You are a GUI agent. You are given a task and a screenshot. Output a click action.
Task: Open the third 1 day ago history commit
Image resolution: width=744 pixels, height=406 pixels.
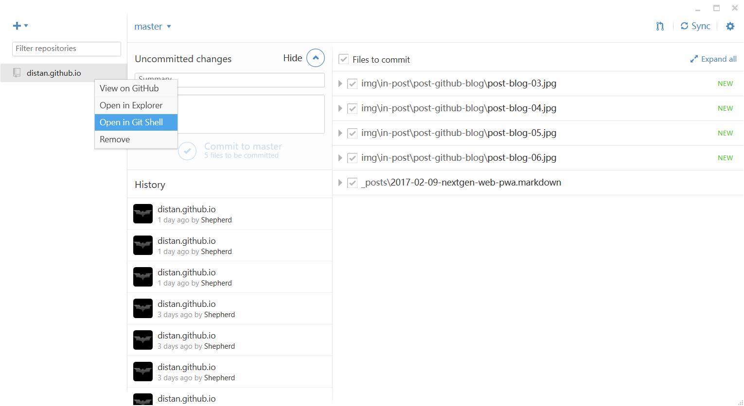[230, 277]
